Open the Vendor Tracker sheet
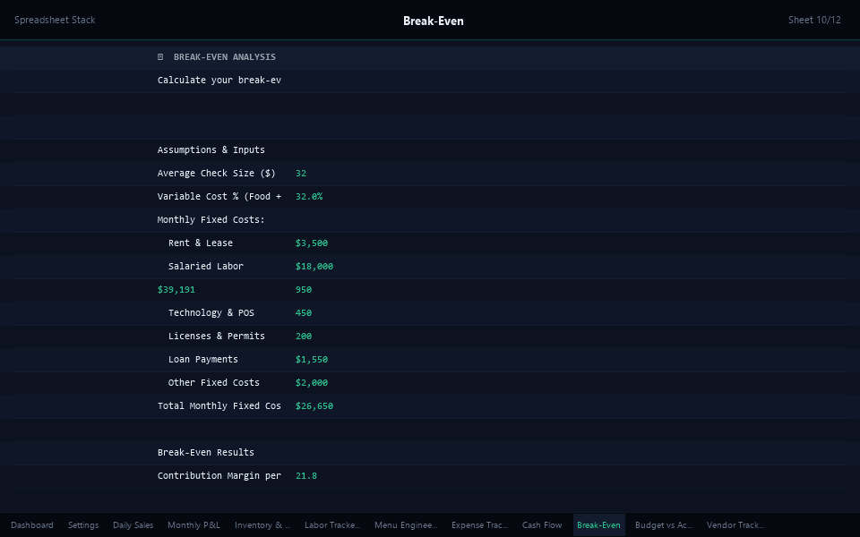 [735, 524]
